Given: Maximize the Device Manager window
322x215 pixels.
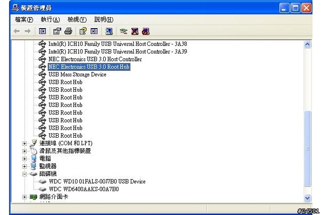Looking at the screenshot, I should point(295,8).
